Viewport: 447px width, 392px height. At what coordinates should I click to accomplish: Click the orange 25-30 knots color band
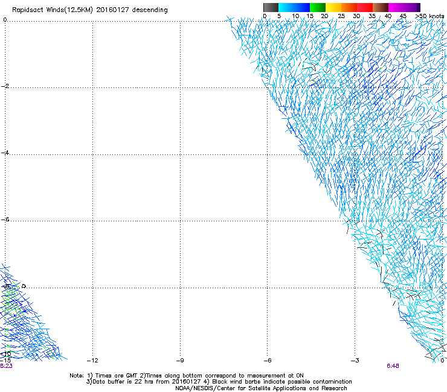(x=349, y=7)
